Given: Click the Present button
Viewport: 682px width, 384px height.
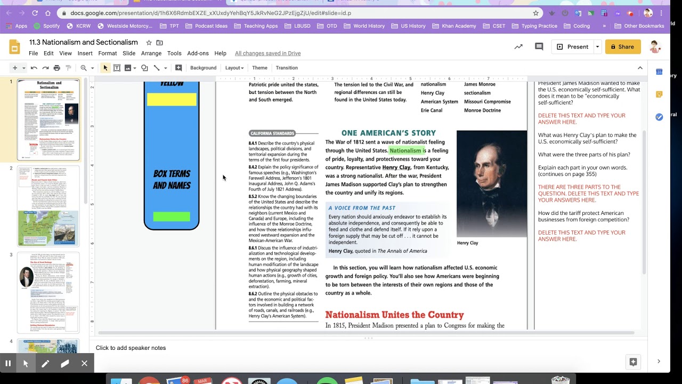Looking at the screenshot, I should coord(572,47).
